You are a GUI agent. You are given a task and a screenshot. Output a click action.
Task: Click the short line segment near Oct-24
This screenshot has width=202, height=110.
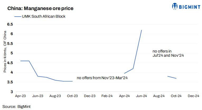(x=172, y=77)
